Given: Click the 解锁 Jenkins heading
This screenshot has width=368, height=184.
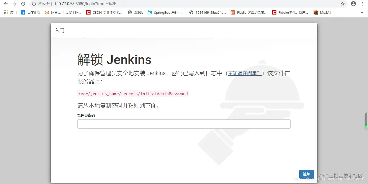Looking at the screenshot, I should point(114,59).
